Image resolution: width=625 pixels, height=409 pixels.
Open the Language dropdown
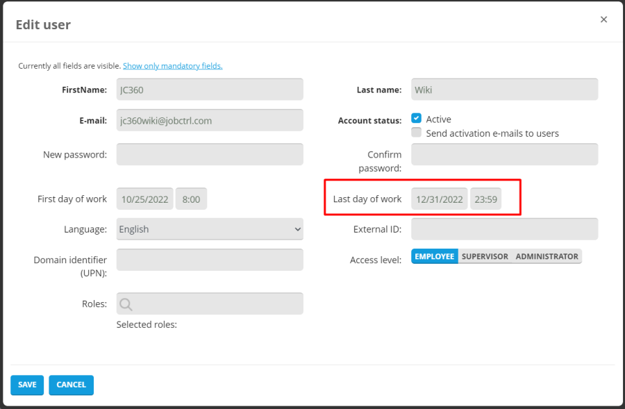point(210,229)
